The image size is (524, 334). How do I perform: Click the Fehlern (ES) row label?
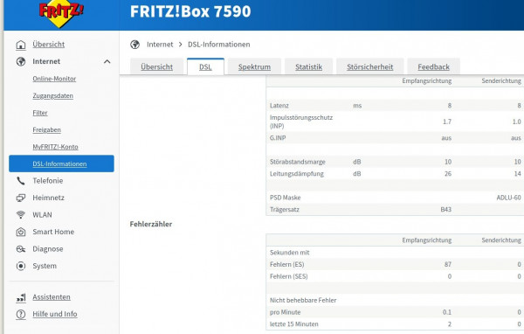coord(286,264)
